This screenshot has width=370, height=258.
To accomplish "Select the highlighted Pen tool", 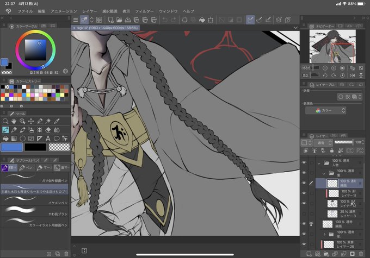I will point(5,130).
